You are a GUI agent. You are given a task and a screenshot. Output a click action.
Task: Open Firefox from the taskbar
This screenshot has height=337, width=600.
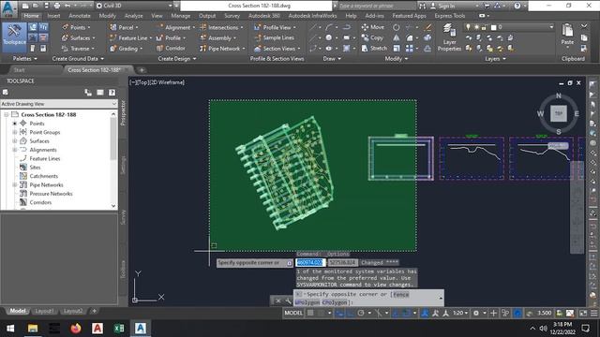pos(76,329)
